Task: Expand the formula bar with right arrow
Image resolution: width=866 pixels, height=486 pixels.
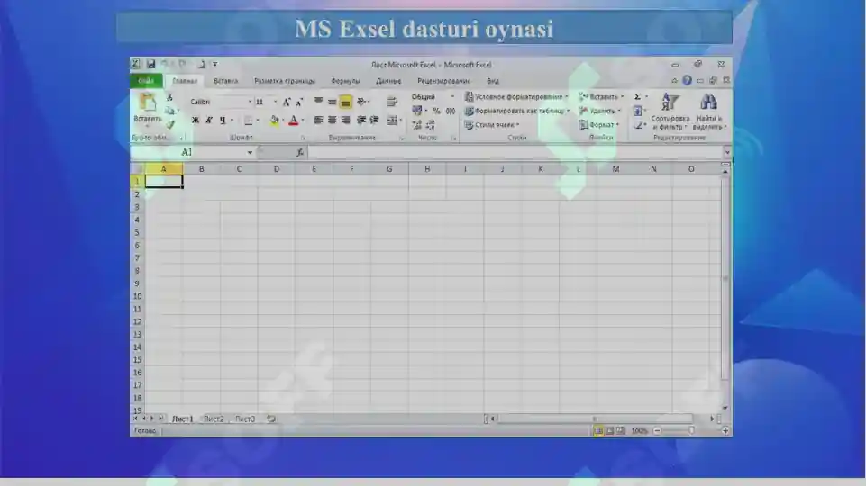Action: pyautogui.click(x=727, y=153)
